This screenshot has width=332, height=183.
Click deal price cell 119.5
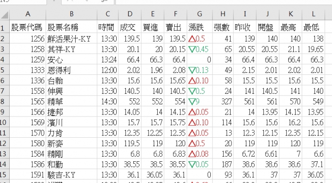click(130, 143)
